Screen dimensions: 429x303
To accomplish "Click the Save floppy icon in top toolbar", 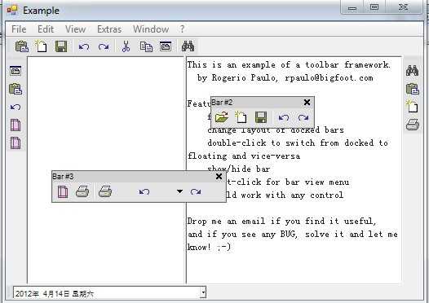I will (61, 46).
